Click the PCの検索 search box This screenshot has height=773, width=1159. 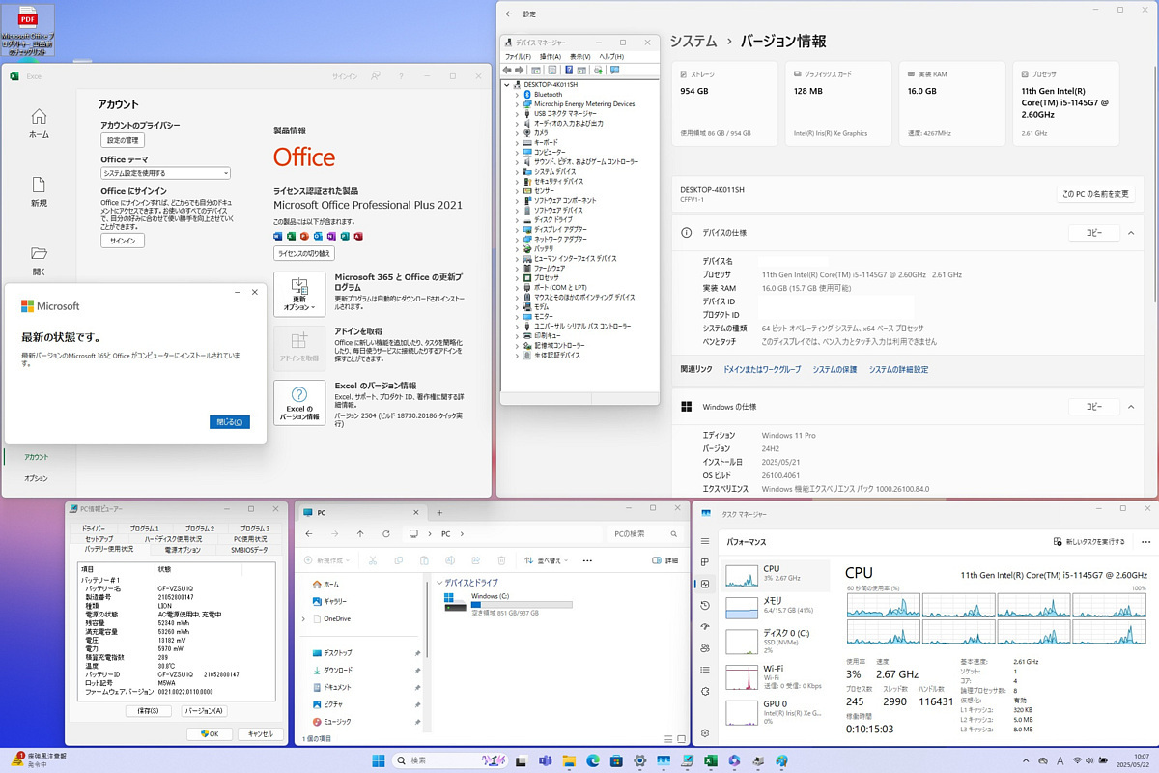[x=646, y=533]
